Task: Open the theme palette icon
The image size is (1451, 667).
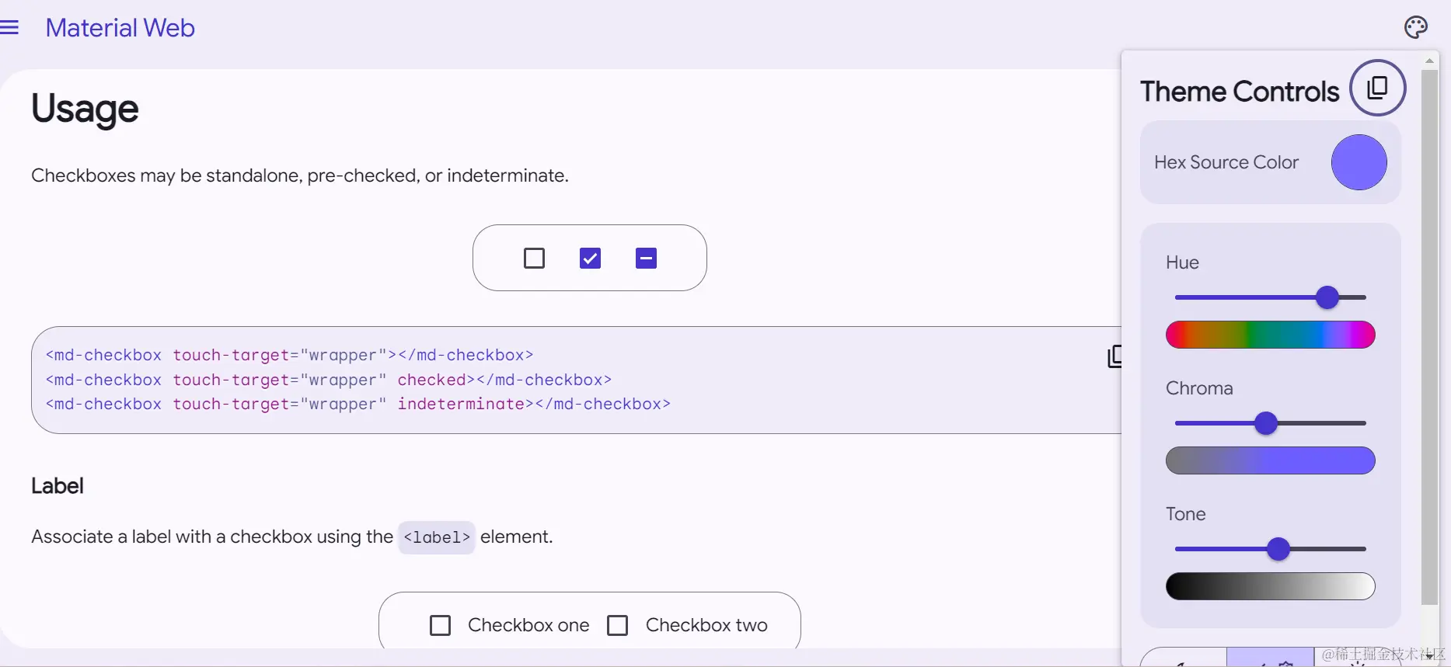Action: [1416, 27]
